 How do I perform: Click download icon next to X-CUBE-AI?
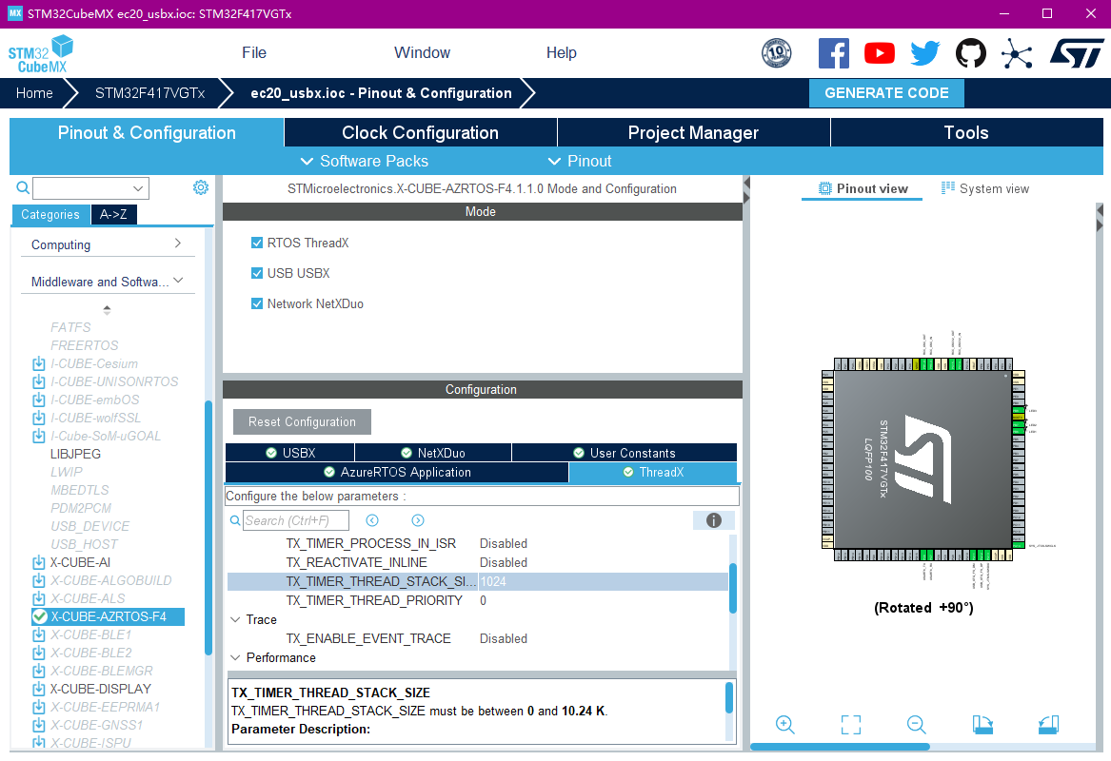point(39,563)
